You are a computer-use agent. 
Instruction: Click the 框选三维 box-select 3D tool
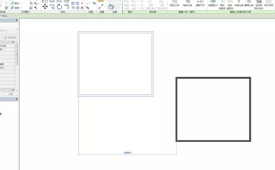pyautogui.click(x=174, y=3)
